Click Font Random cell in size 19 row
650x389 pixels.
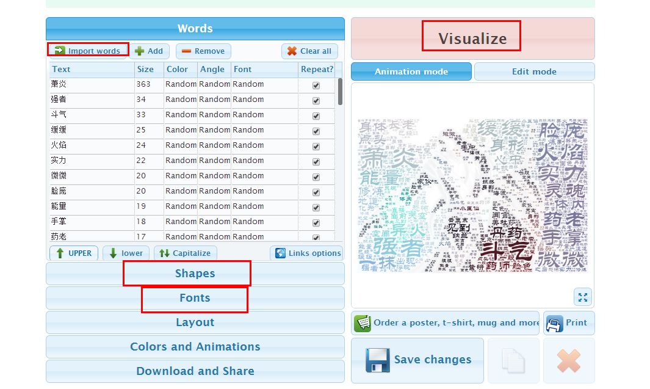click(264, 206)
